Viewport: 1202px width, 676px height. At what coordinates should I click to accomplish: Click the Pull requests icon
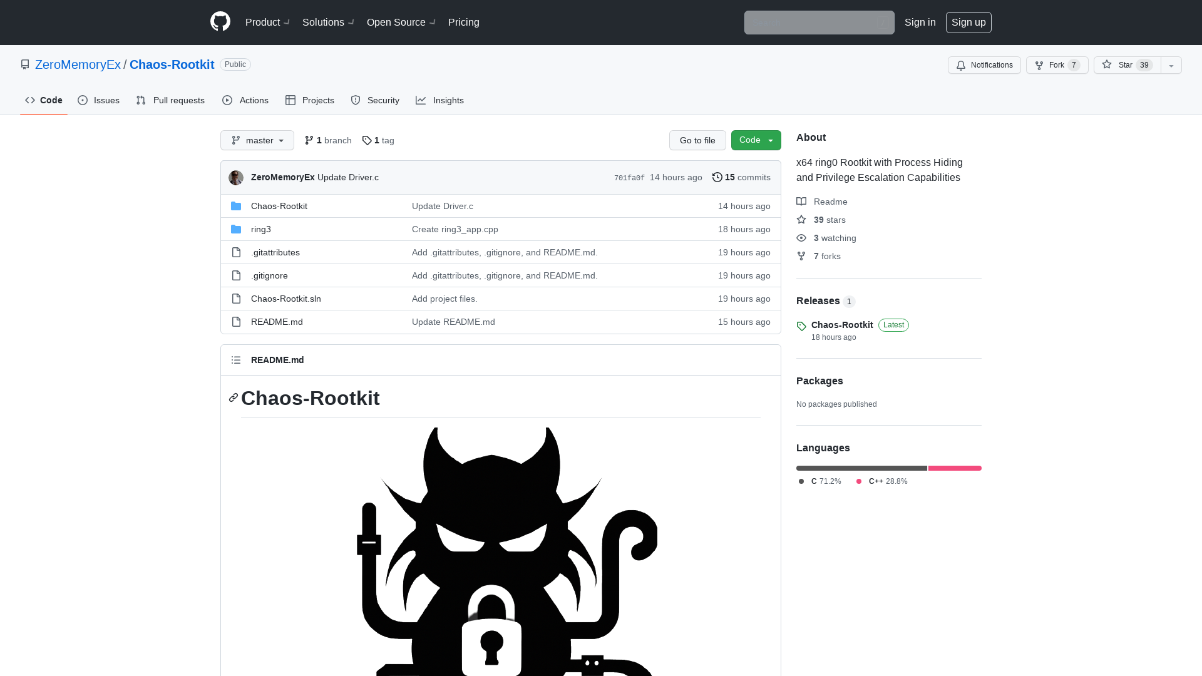140,100
